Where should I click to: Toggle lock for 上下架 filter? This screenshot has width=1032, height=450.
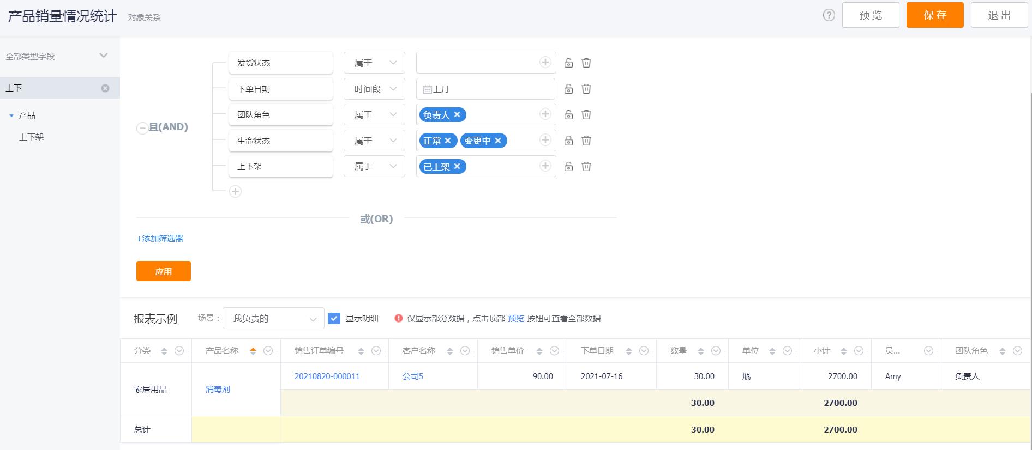click(x=568, y=166)
